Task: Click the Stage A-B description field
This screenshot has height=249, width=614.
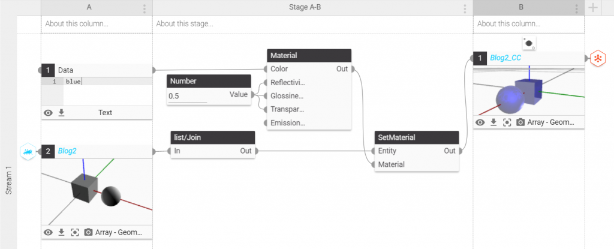Action: pos(312,24)
